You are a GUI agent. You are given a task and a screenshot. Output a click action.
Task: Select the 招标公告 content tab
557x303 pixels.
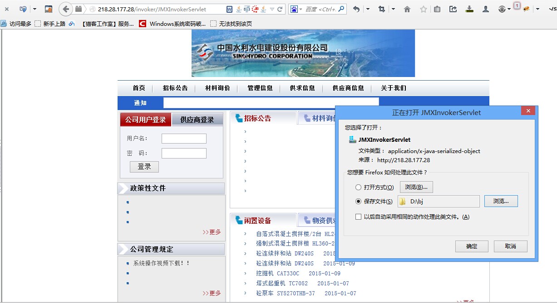pos(263,118)
